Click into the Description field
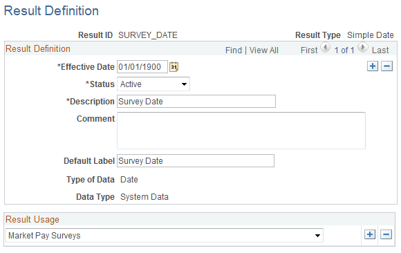Viewport: 401px width, 253px height. 196,102
